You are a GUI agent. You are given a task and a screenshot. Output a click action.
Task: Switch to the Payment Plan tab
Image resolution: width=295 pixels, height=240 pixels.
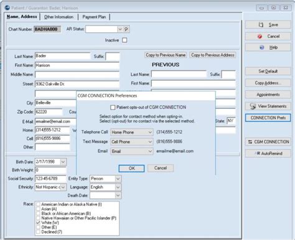tap(94, 17)
